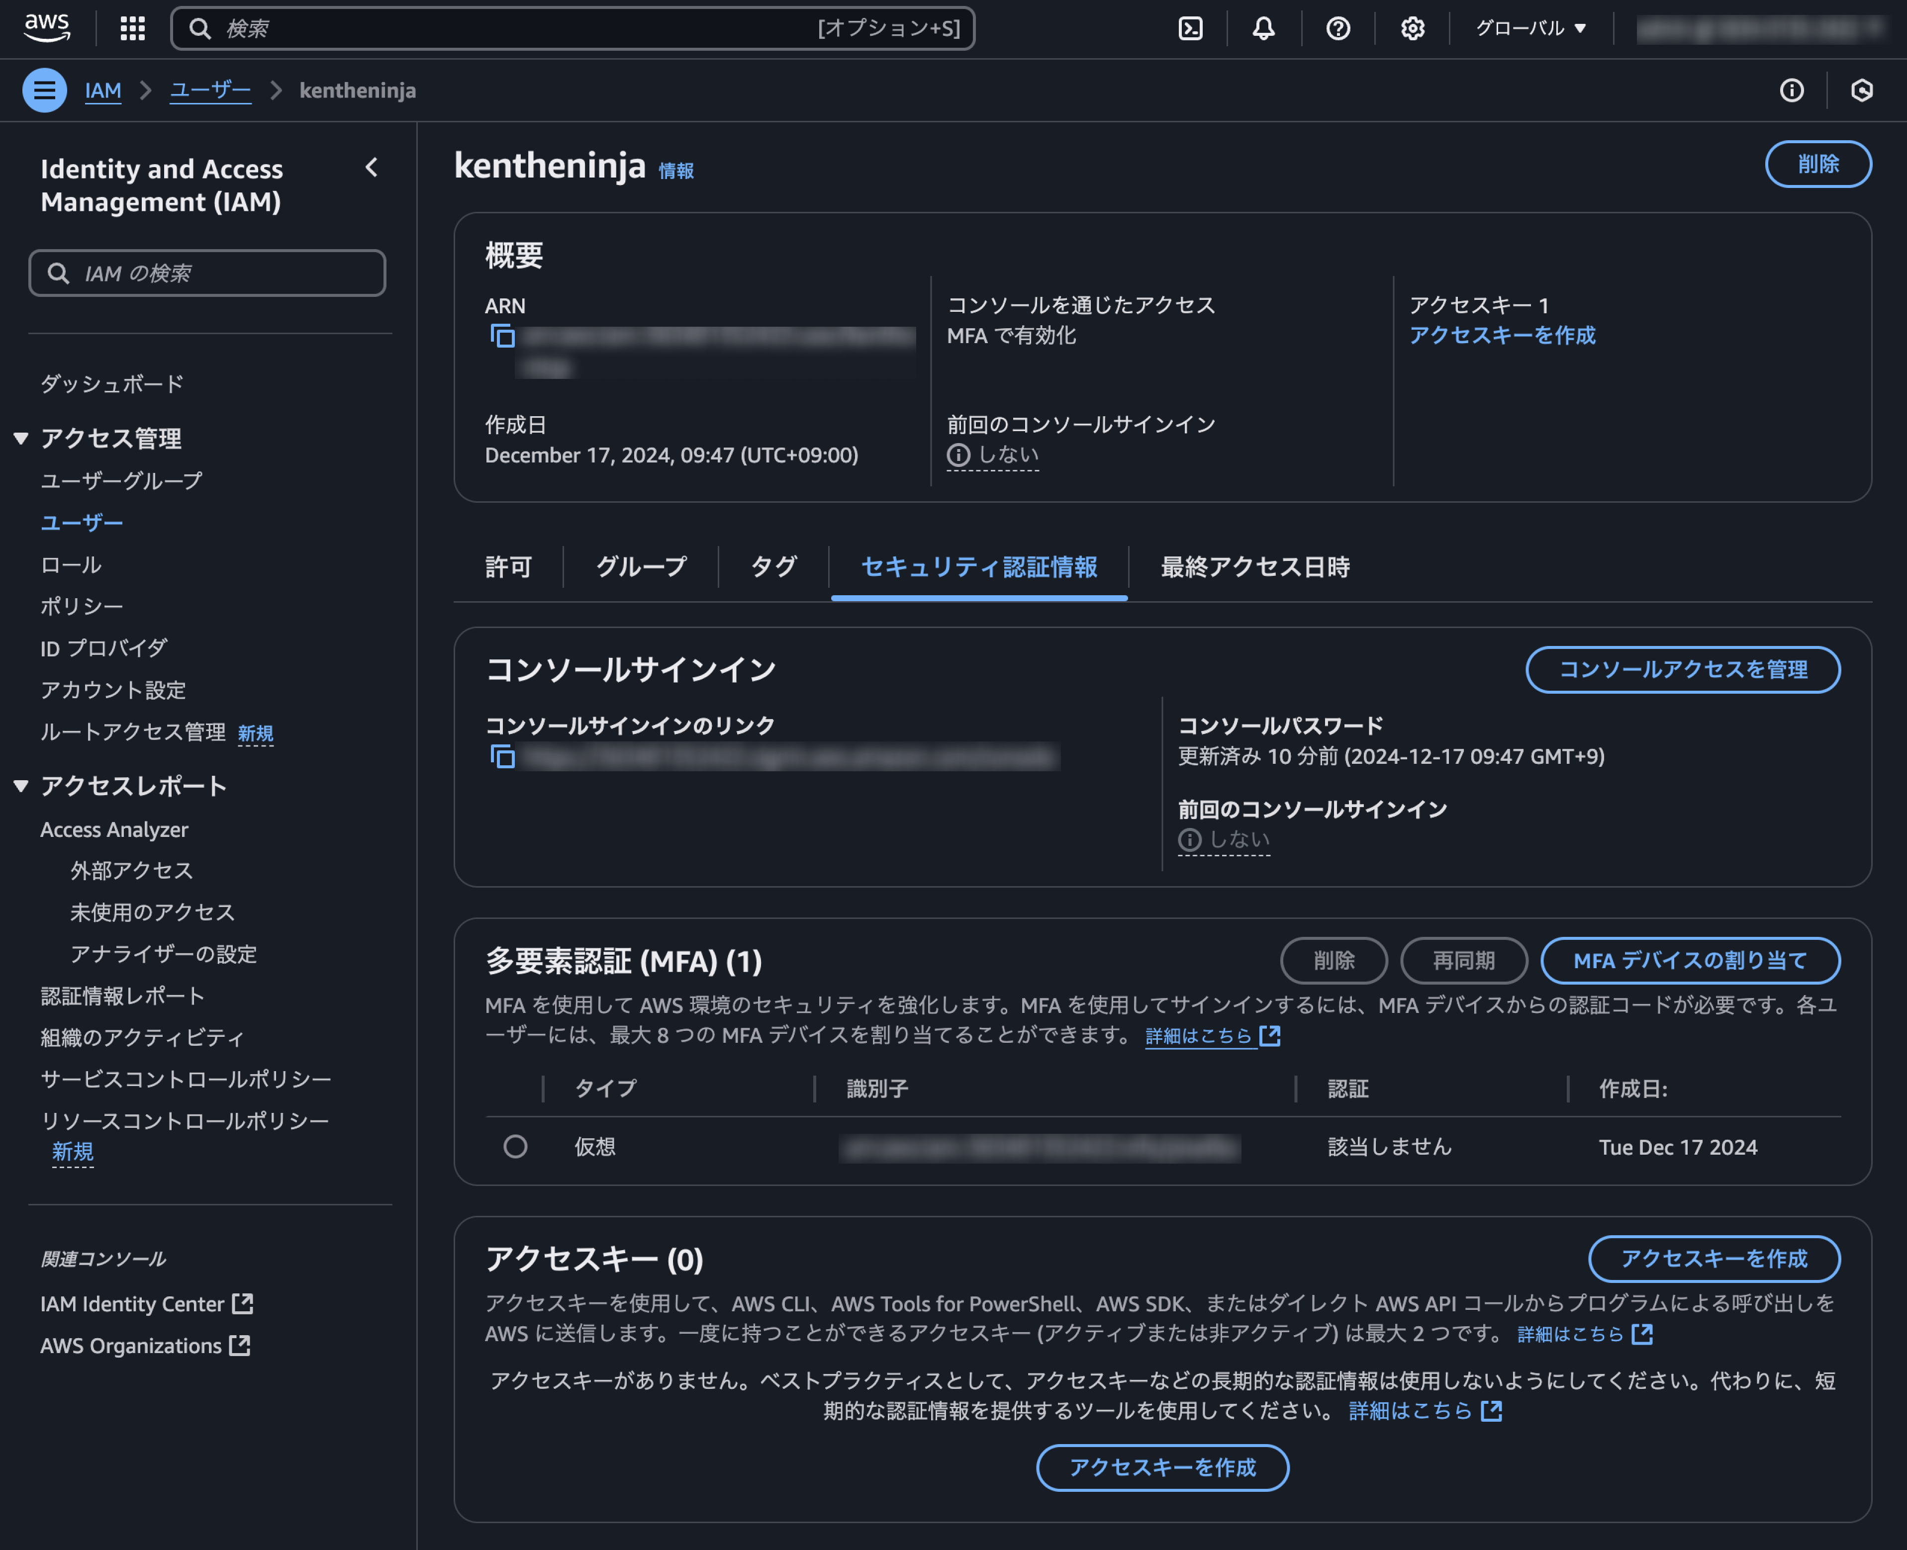Image resolution: width=1907 pixels, height=1550 pixels.
Task: Open 未使用のアクセス in the sidebar
Action: pyautogui.click(x=152, y=912)
